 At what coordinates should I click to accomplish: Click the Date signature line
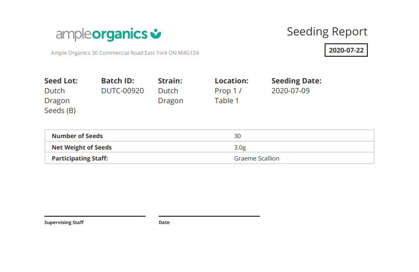209,216
